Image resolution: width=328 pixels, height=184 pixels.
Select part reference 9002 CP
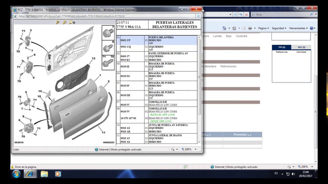125,40
